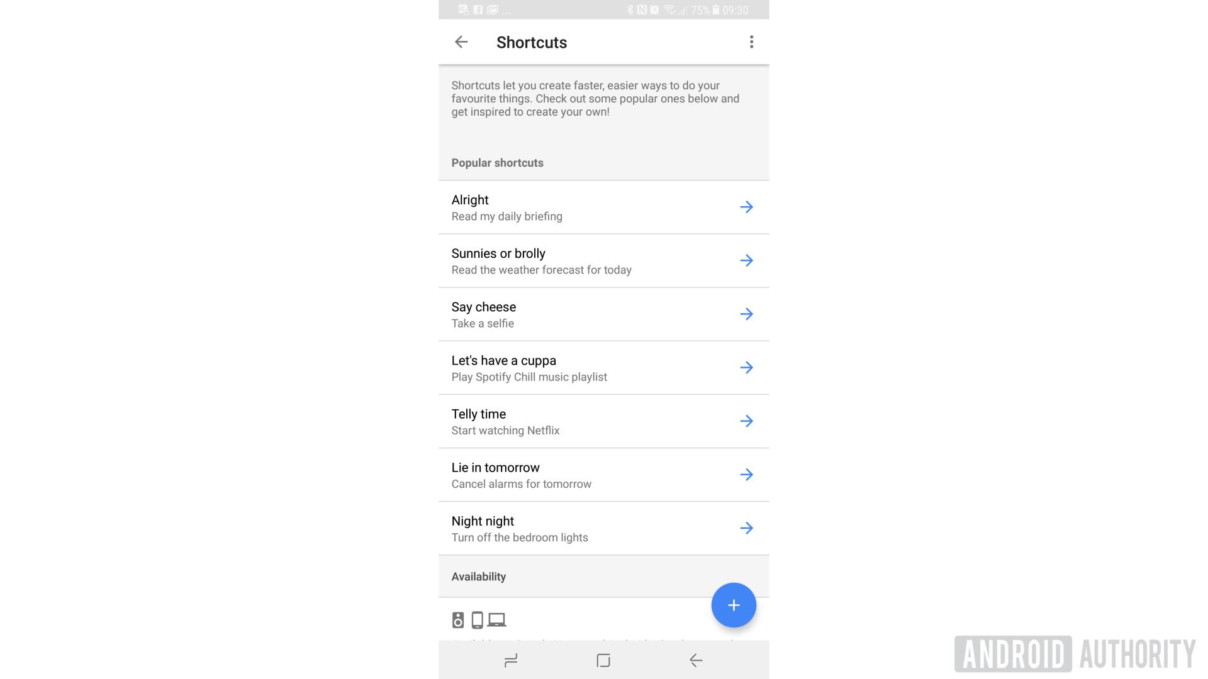
Task: Tap the Lie in tomorrow shortcut arrow
Action: click(x=746, y=474)
